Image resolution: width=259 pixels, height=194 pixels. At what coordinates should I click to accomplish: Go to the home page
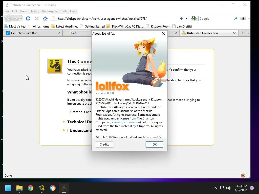tap(45, 18)
